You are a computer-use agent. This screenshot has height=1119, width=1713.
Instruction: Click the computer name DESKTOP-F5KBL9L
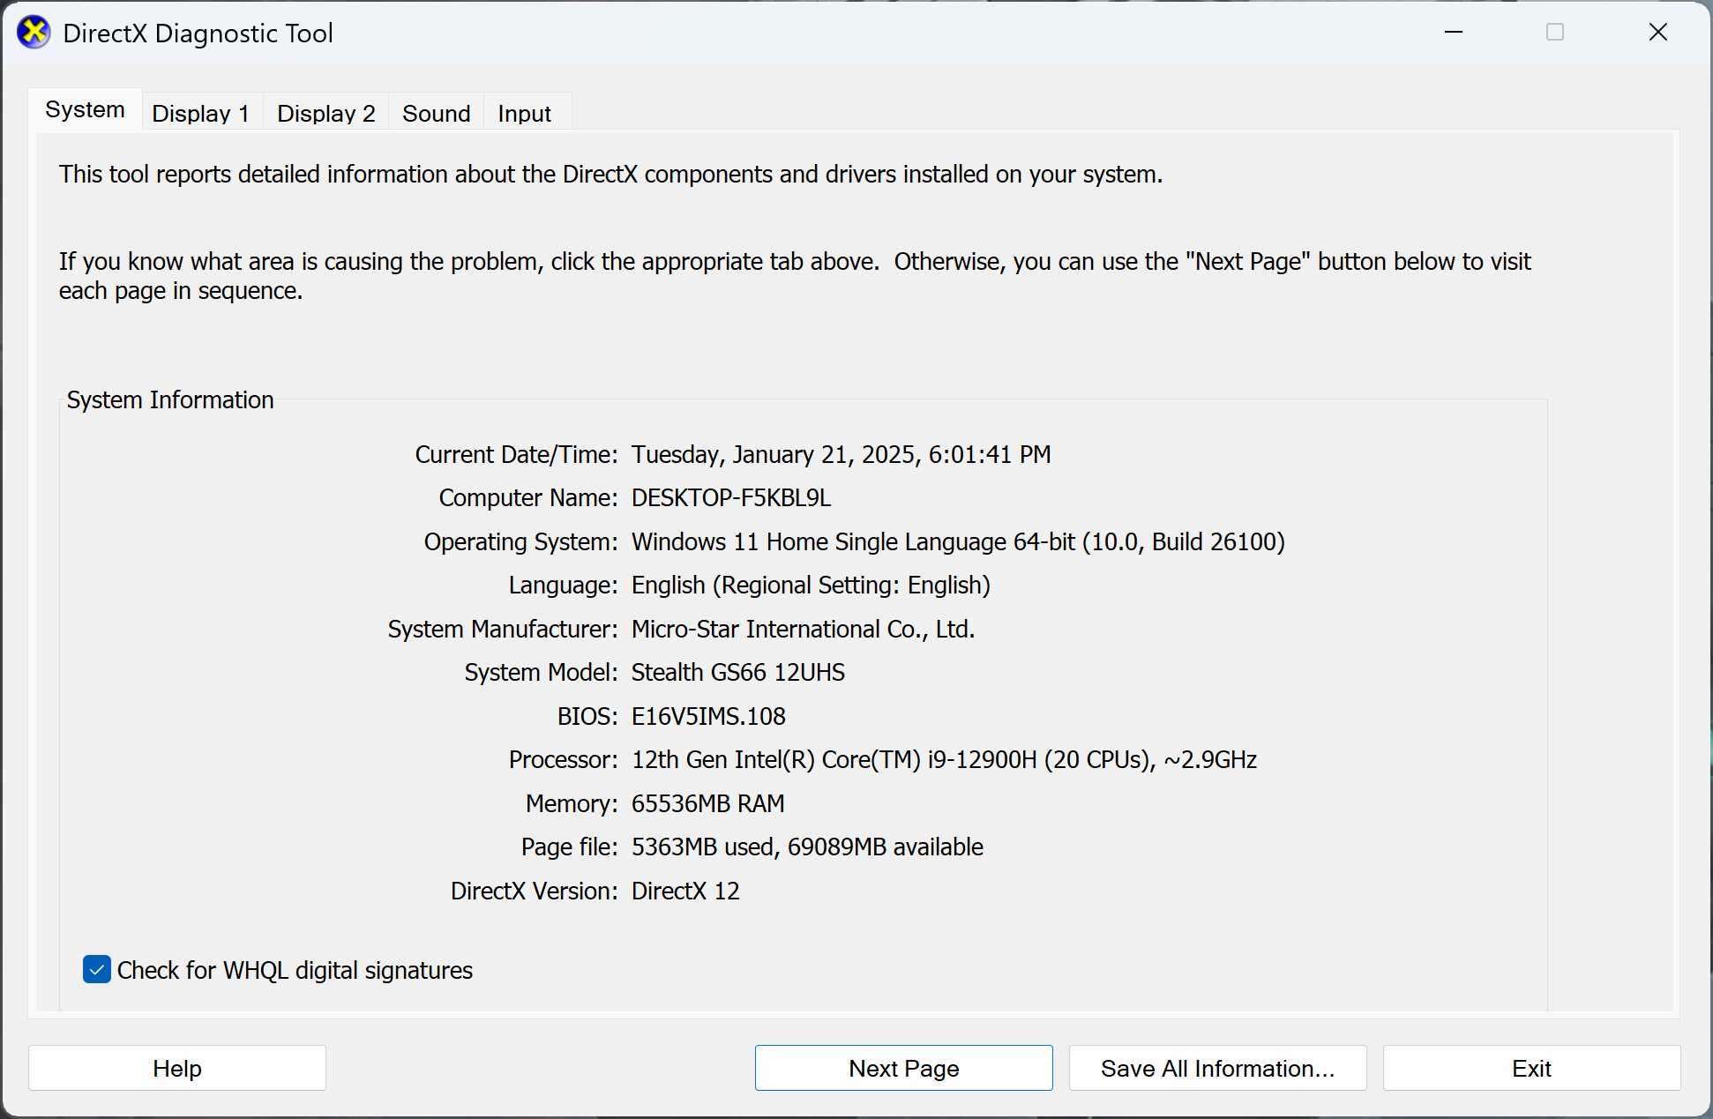pyautogui.click(x=730, y=498)
